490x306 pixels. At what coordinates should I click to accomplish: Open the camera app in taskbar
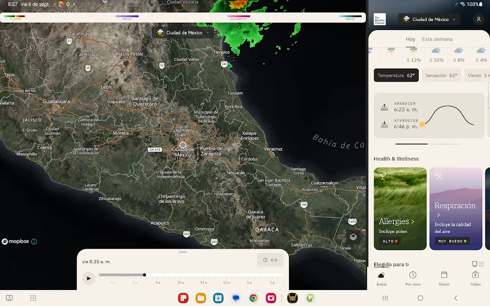pos(271,298)
